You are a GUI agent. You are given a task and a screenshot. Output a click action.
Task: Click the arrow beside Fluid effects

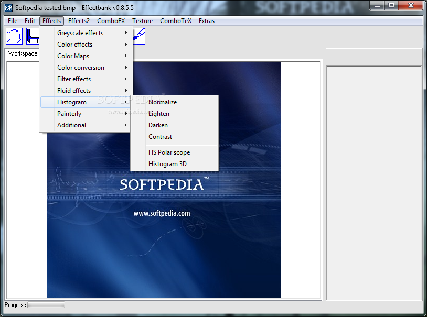tap(126, 91)
